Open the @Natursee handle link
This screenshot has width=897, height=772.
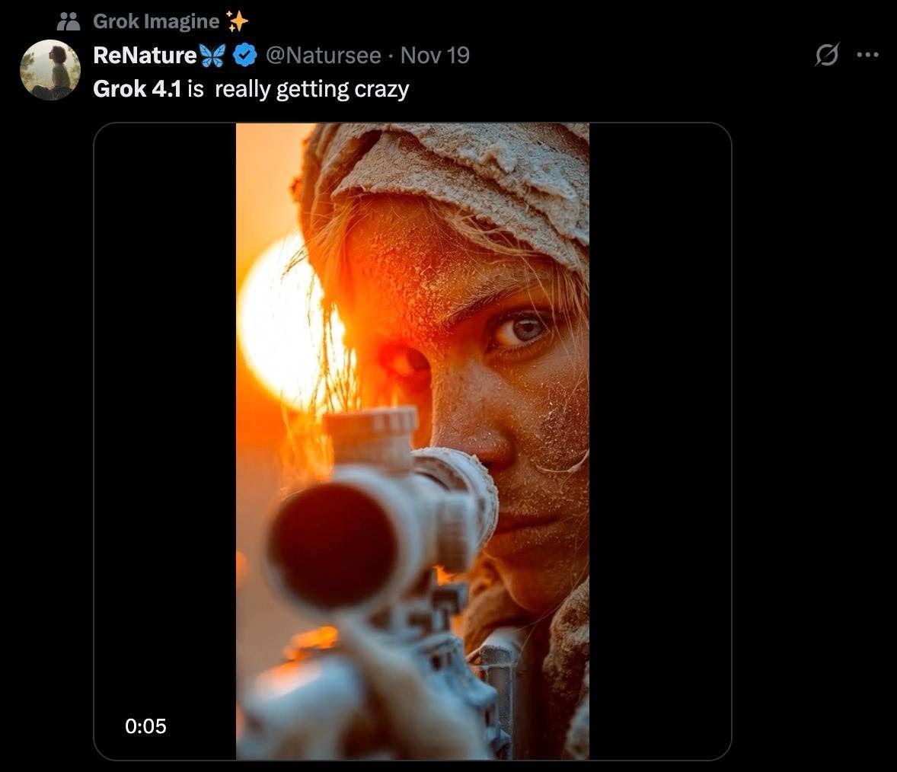pyautogui.click(x=323, y=56)
